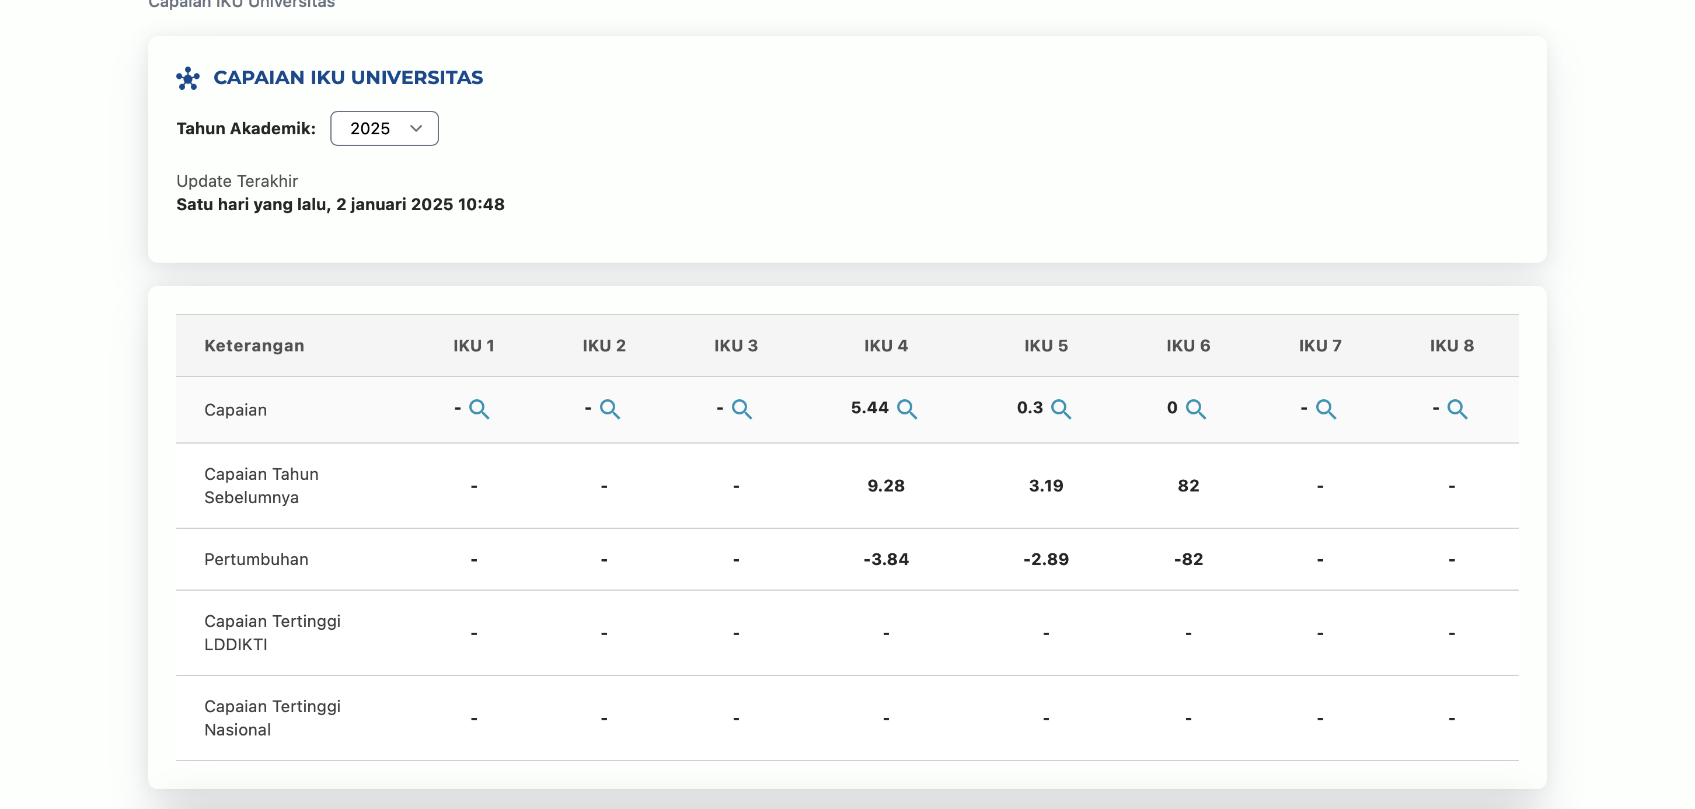The height and width of the screenshot is (809, 1695).
Task: View IKU 3 capaian details magnifier
Action: [x=741, y=409]
